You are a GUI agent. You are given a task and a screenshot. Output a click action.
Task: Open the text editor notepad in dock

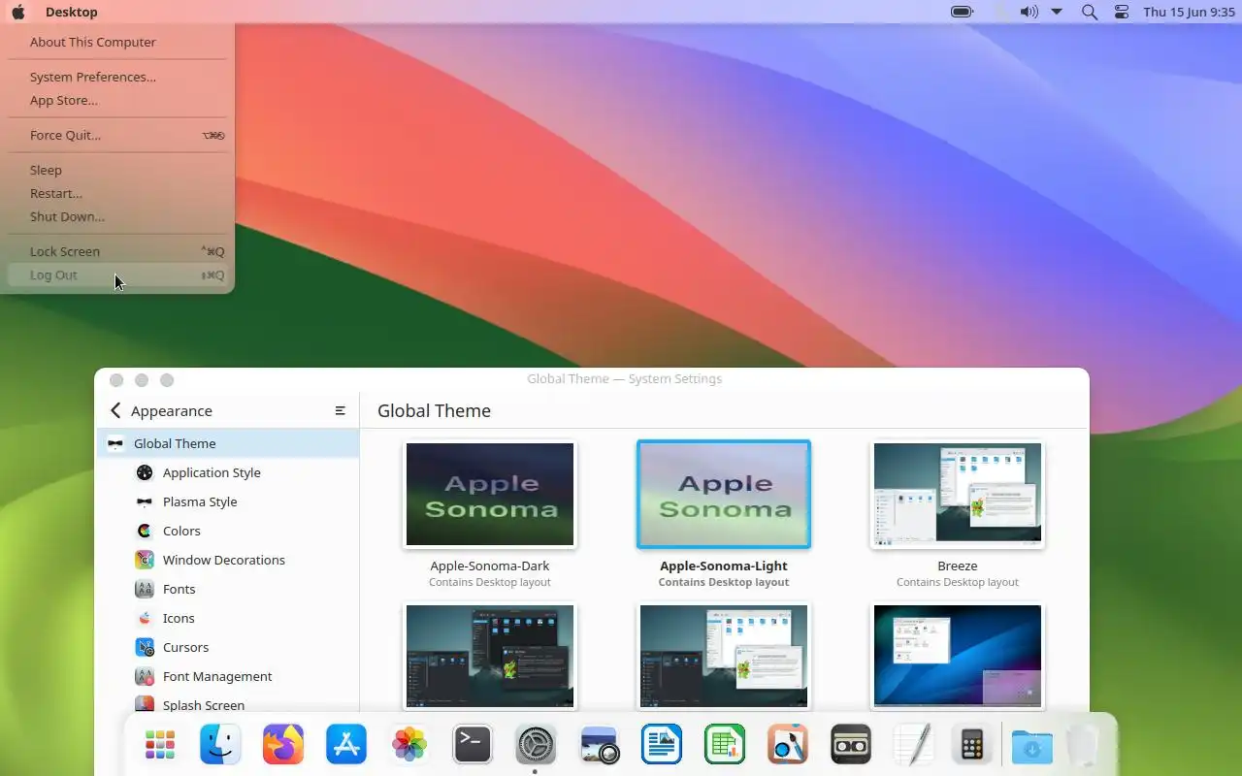click(x=914, y=745)
